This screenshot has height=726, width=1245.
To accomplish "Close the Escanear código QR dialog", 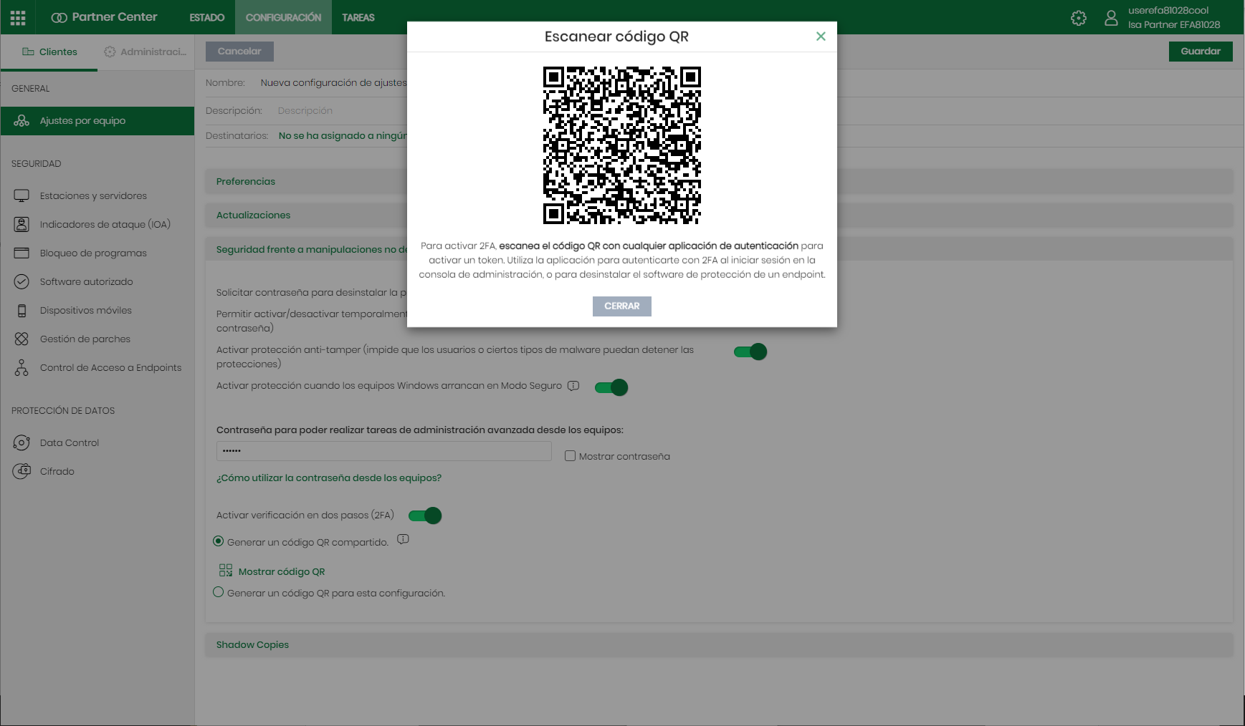I will click(x=821, y=37).
